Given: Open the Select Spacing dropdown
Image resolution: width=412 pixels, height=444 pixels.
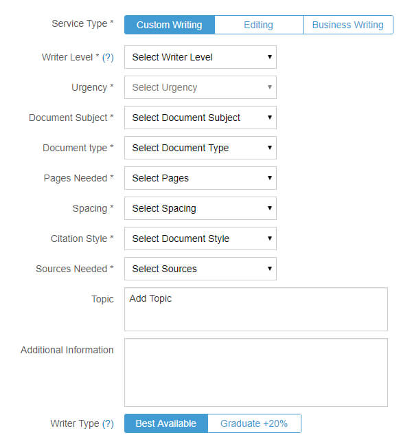Looking at the screenshot, I should [x=201, y=208].
